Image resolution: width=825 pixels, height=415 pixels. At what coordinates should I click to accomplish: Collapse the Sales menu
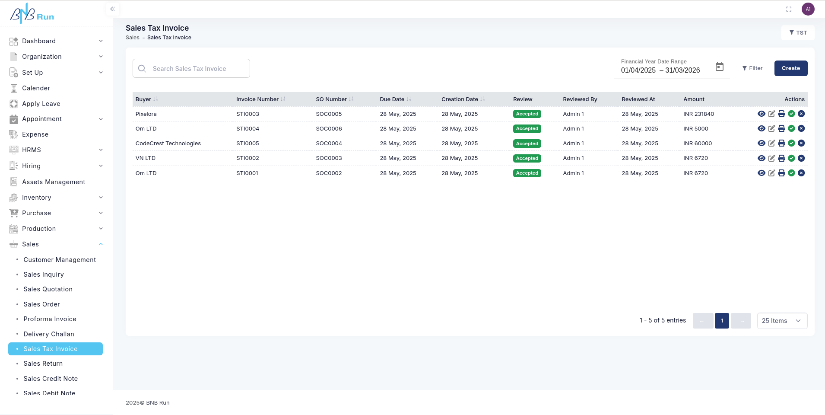pos(56,244)
